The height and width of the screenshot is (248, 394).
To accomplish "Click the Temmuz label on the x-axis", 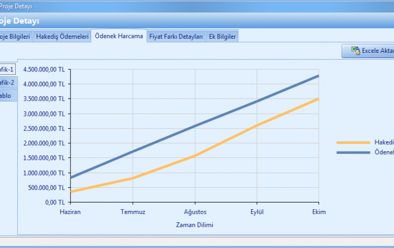I will click(x=132, y=212).
